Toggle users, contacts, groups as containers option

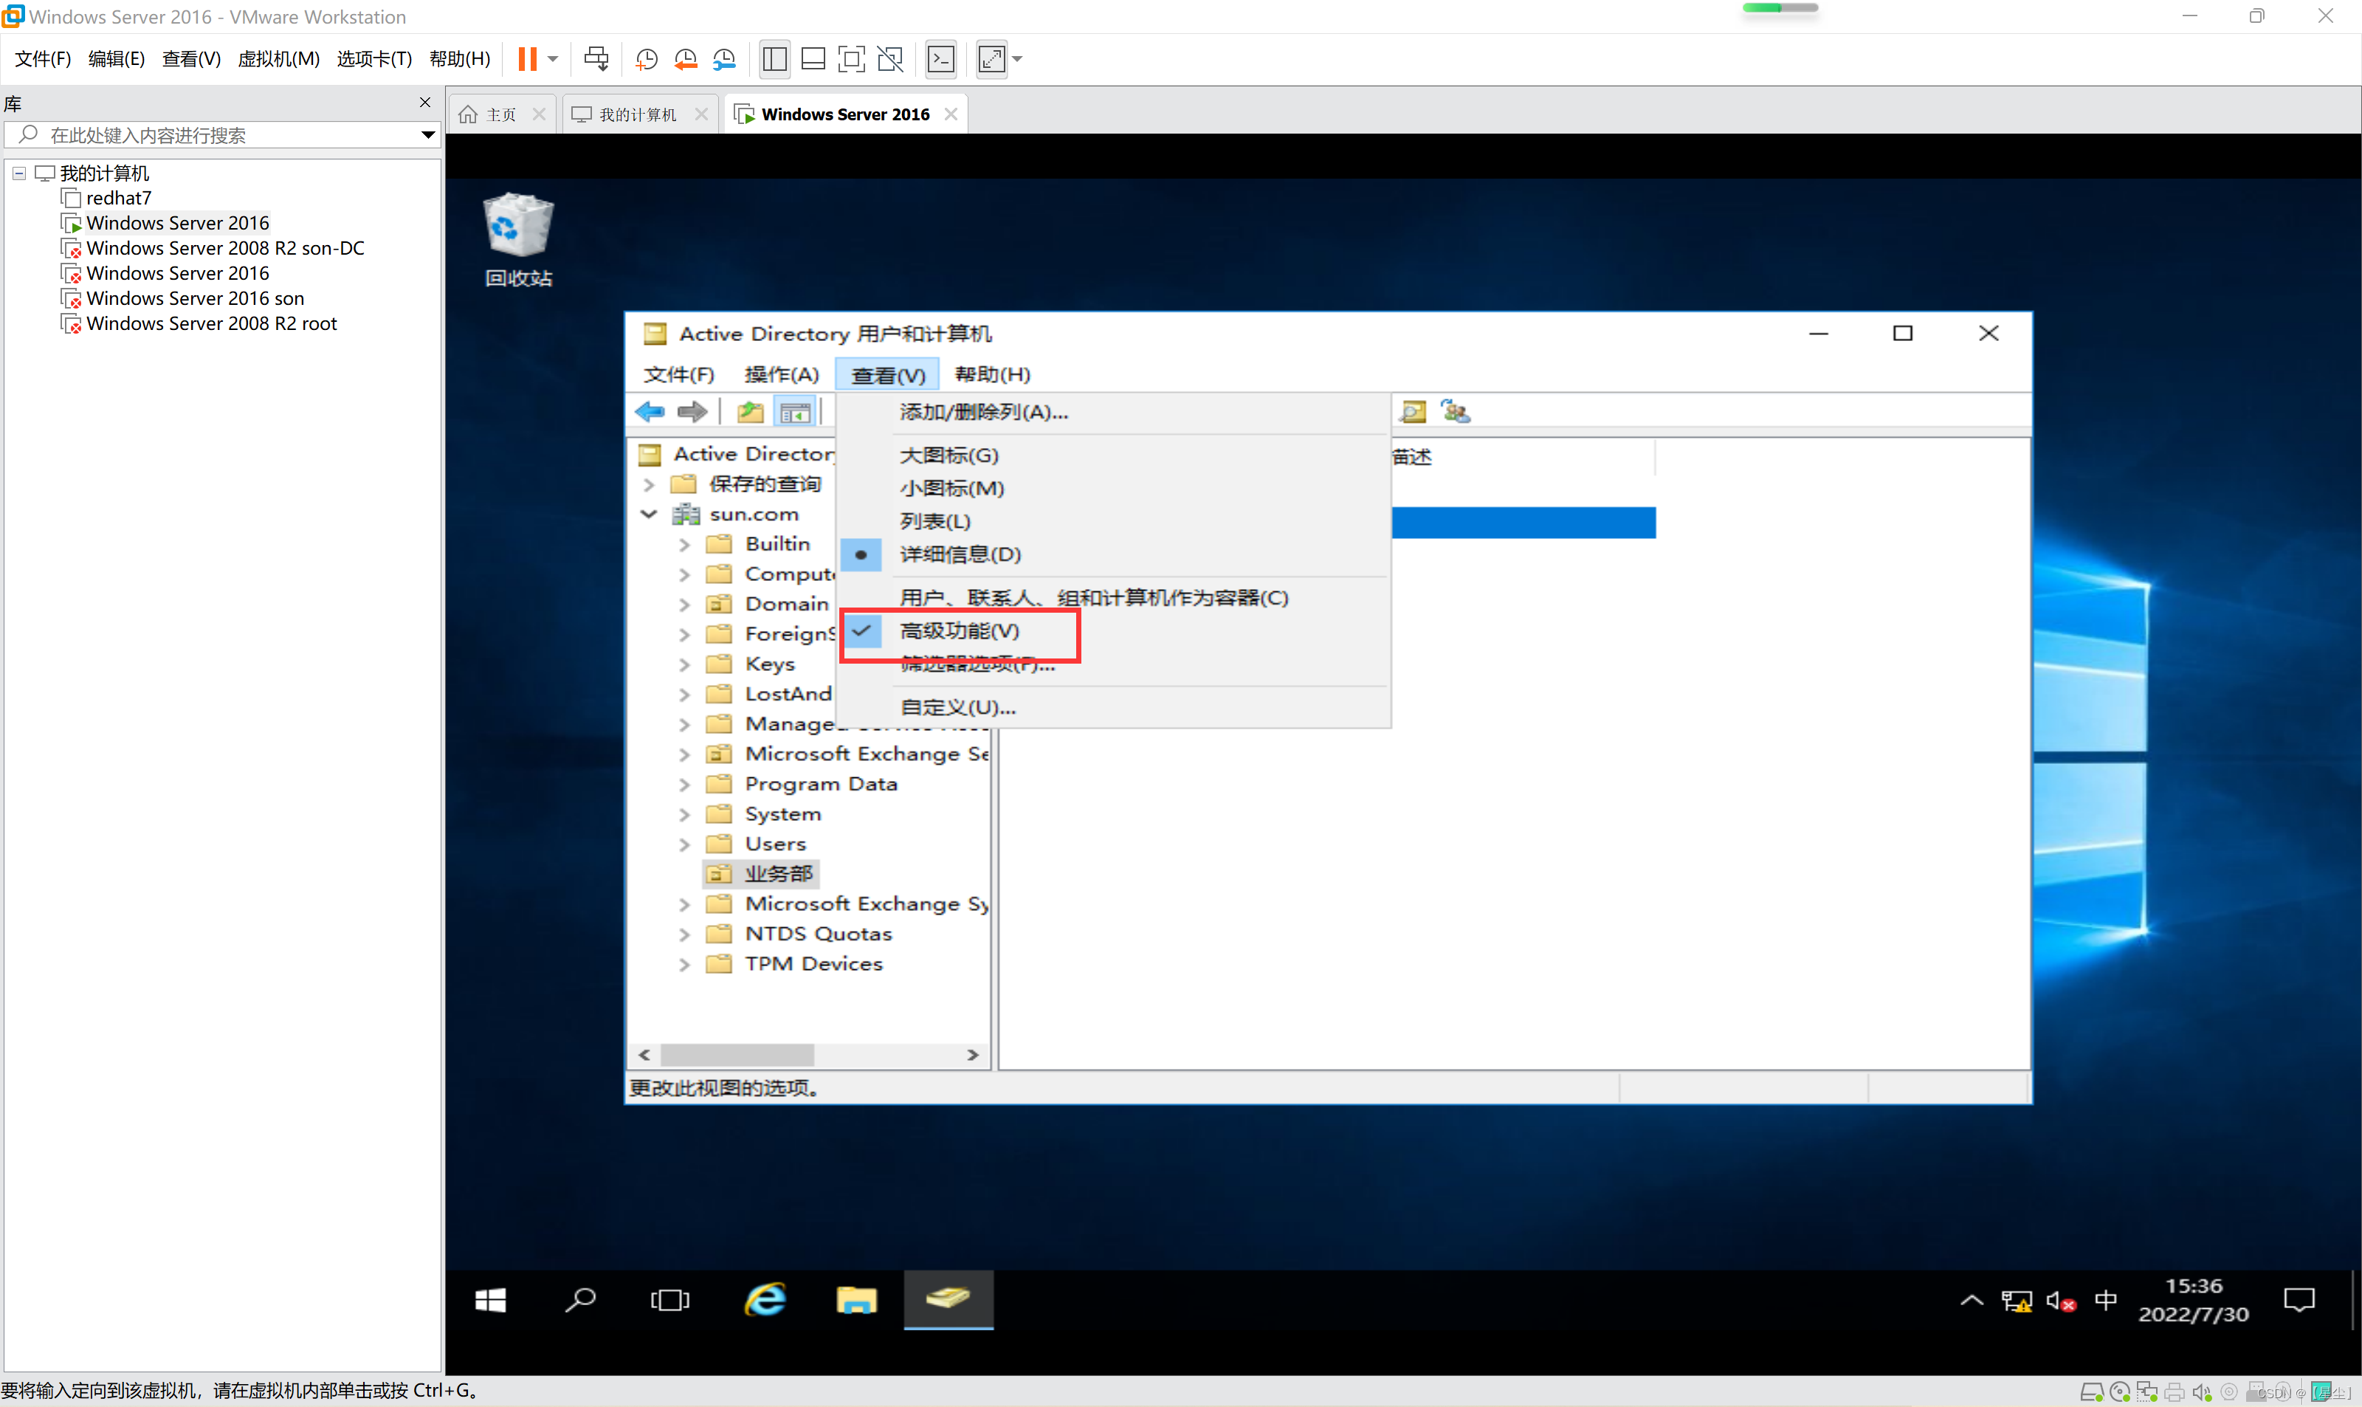click(x=1094, y=597)
